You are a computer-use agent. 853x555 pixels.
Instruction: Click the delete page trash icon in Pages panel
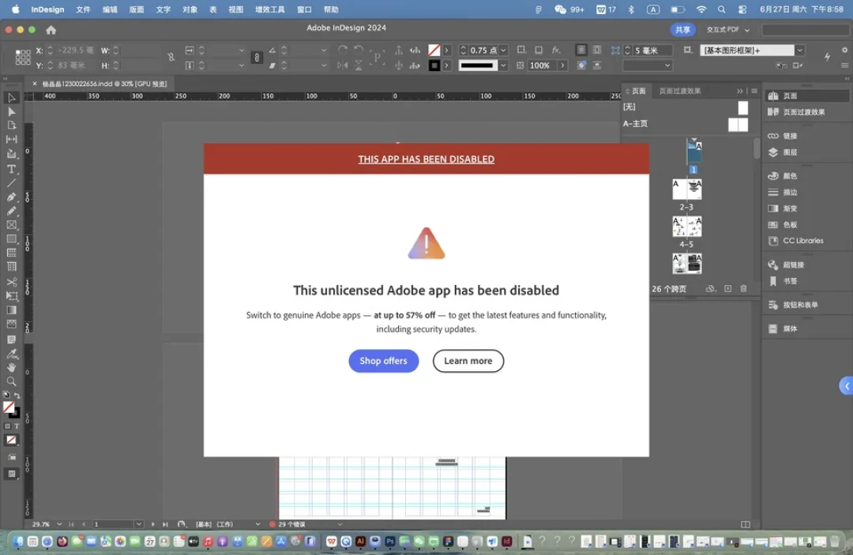pyautogui.click(x=744, y=289)
